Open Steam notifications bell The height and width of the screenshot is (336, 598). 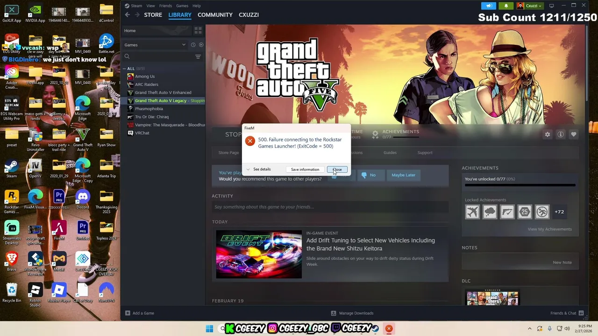[506, 6]
